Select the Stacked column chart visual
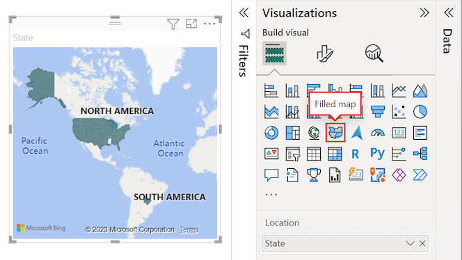Image resolution: width=462 pixels, height=260 pixels. pyautogui.click(x=292, y=90)
